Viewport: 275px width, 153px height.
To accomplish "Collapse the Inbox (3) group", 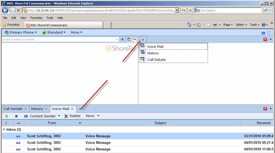I will [x=4, y=129].
